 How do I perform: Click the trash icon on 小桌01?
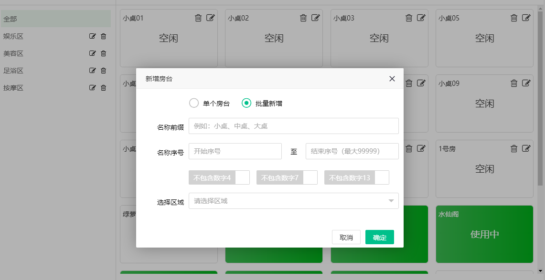(199, 18)
